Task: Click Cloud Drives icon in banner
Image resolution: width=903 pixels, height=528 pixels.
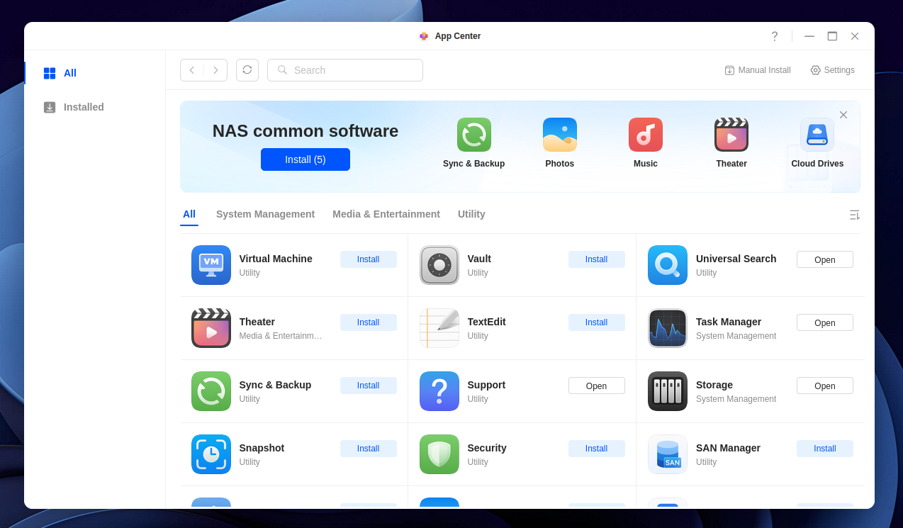Action: point(817,135)
